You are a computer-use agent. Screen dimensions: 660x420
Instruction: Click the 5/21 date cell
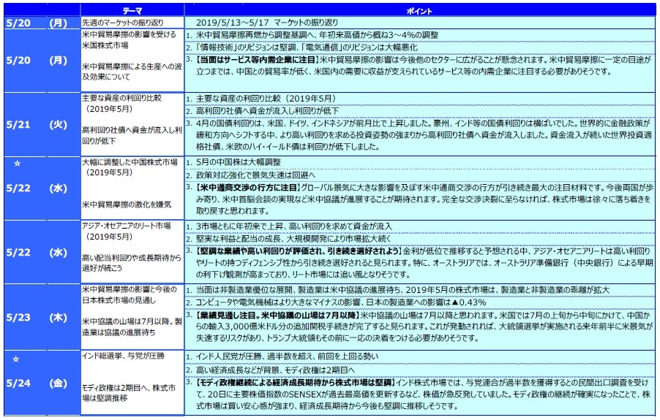click(18, 125)
